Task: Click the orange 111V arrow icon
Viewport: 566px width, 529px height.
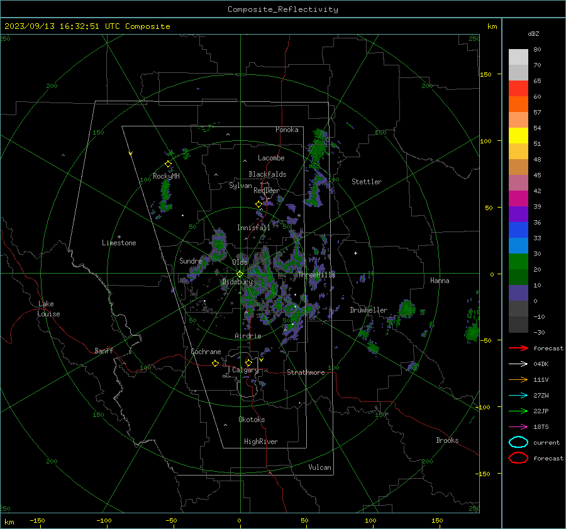Action: pyautogui.click(x=518, y=379)
